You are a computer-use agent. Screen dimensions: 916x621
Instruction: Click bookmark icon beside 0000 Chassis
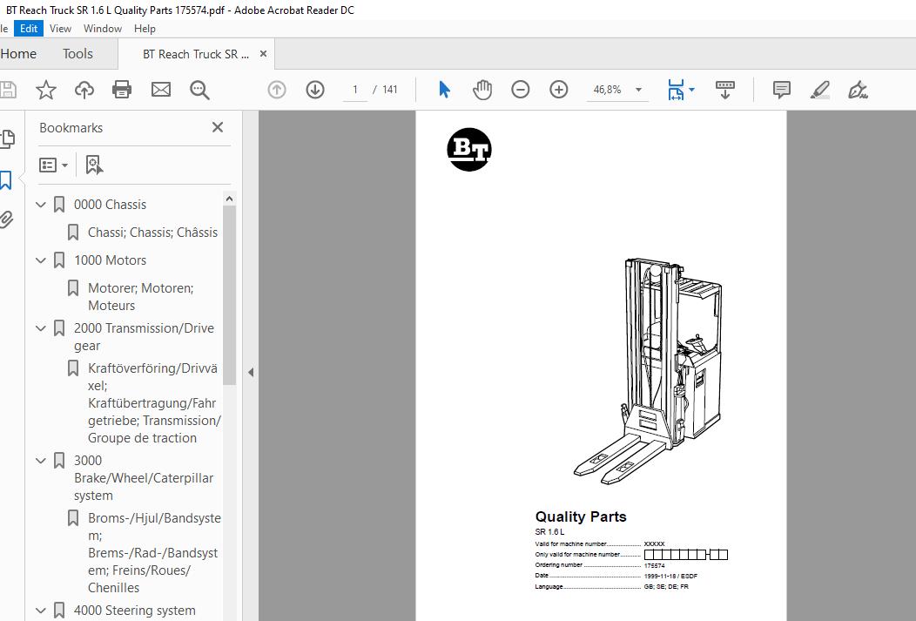59,205
